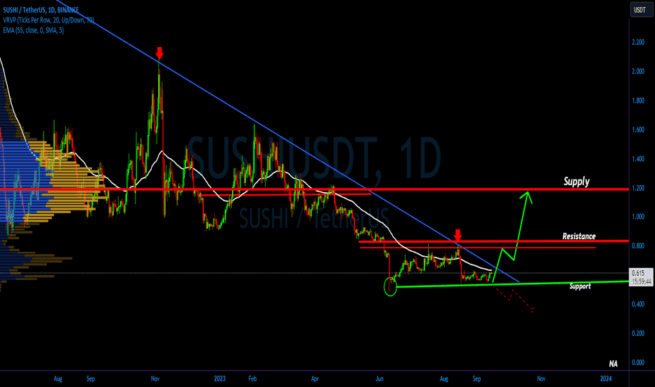
Task: Select the Support text label
Action: (x=581, y=286)
